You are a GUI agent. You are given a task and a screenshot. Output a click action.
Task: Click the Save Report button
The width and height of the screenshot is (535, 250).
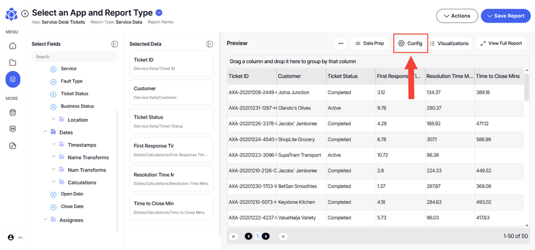tap(505, 16)
